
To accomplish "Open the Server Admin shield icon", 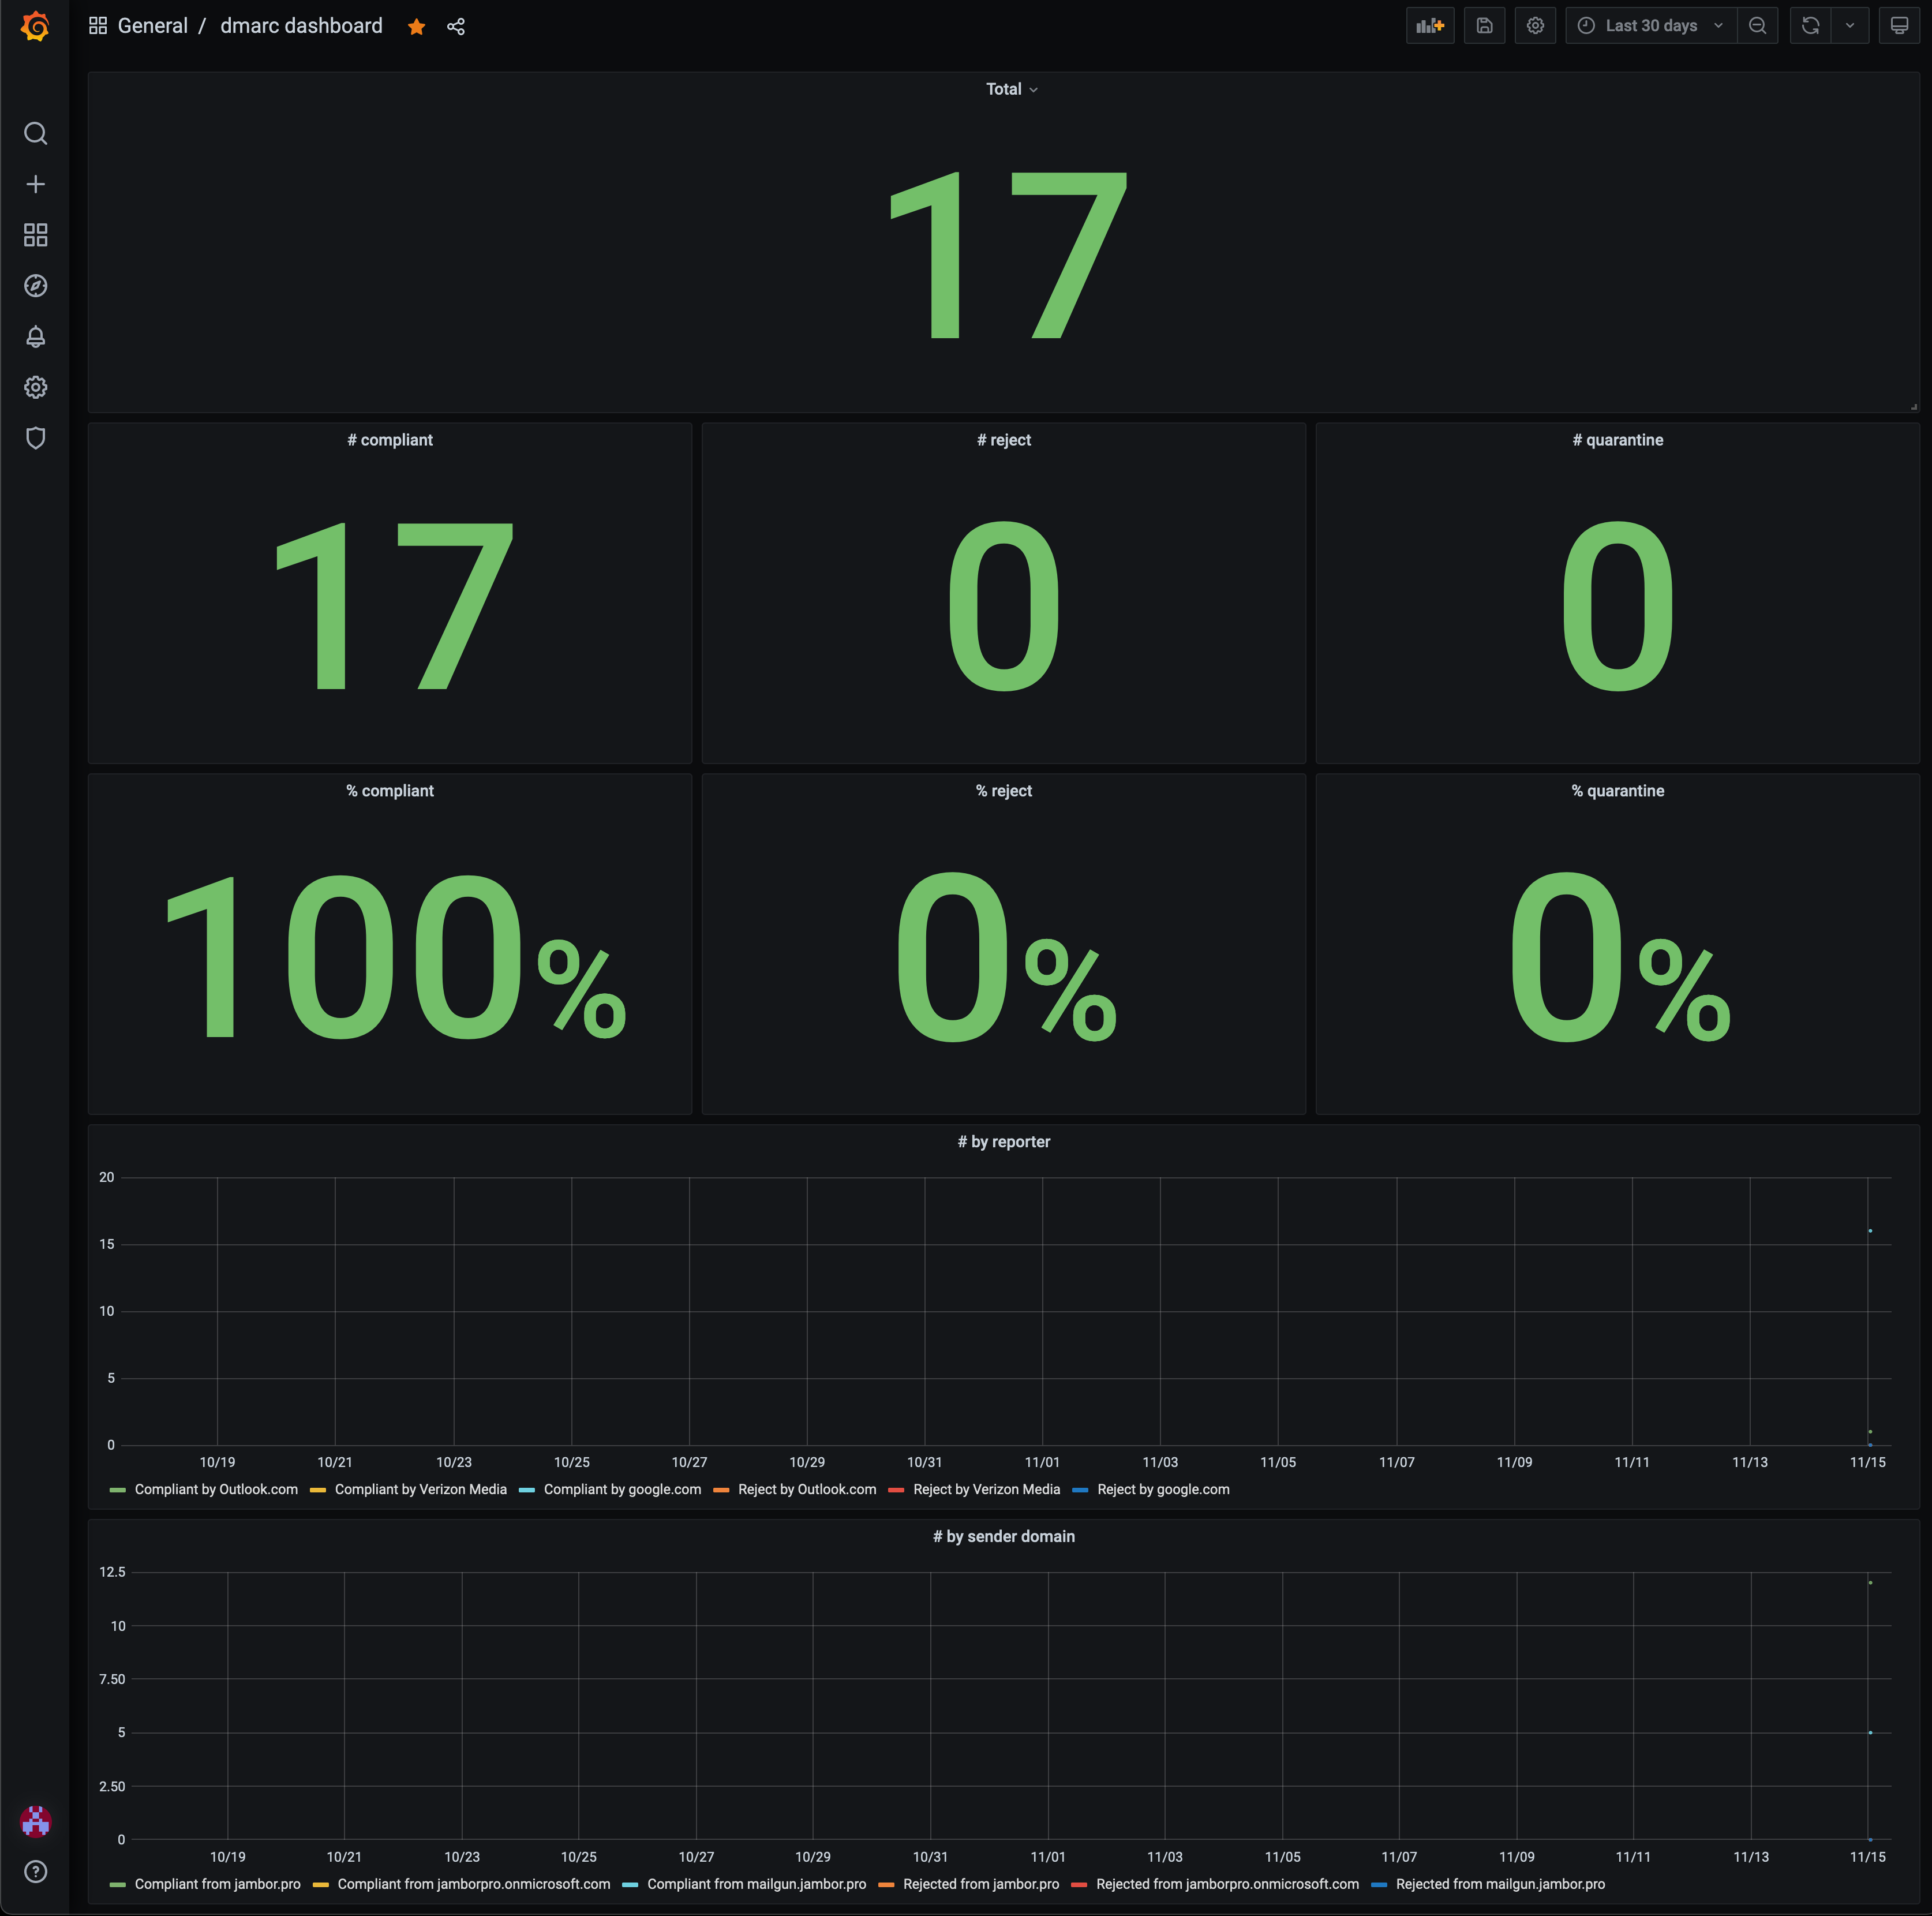I will click(35, 438).
